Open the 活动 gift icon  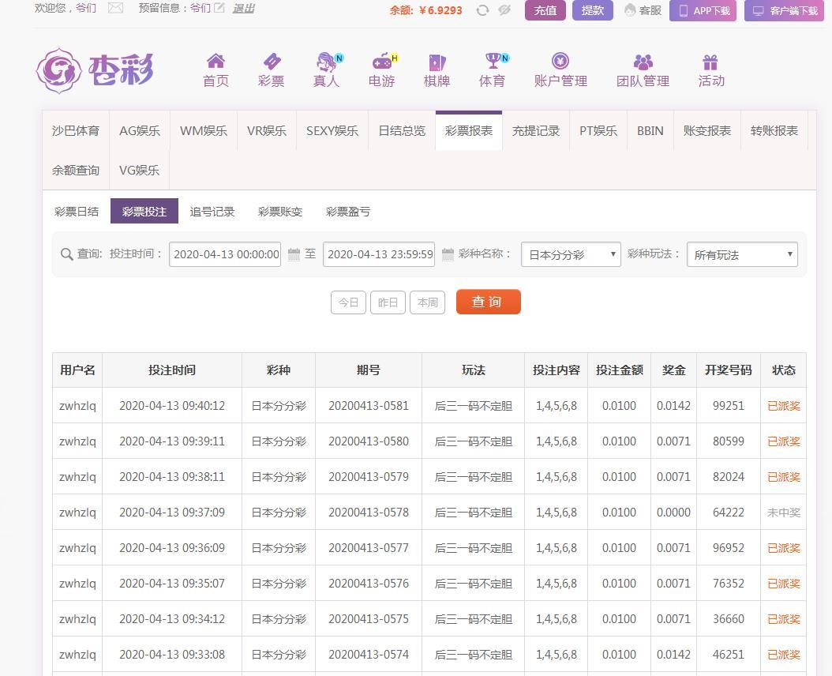pyautogui.click(x=710, y=62)
